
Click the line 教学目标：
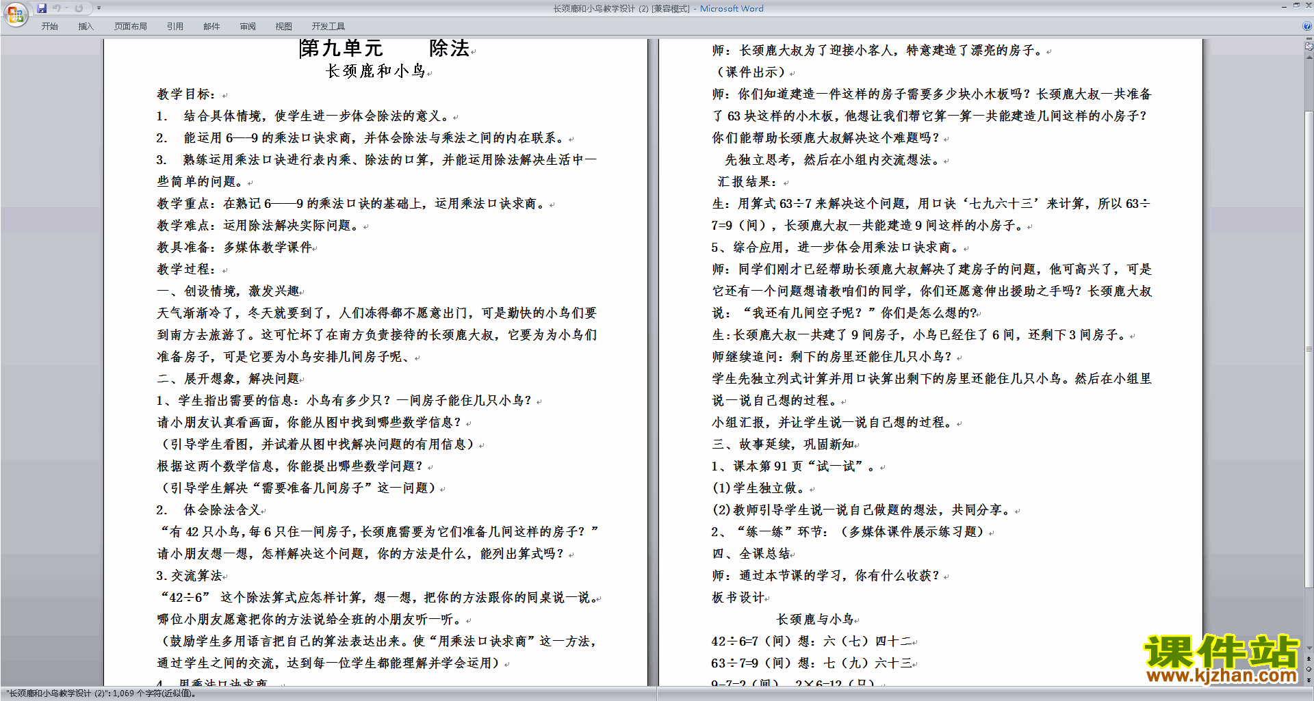[x=187, y=94]
